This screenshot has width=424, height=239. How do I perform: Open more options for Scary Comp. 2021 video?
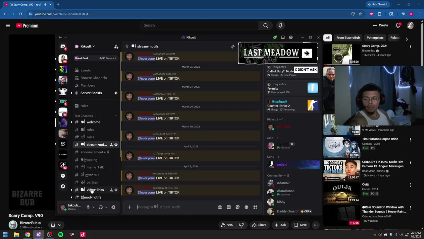click(410, 46)
